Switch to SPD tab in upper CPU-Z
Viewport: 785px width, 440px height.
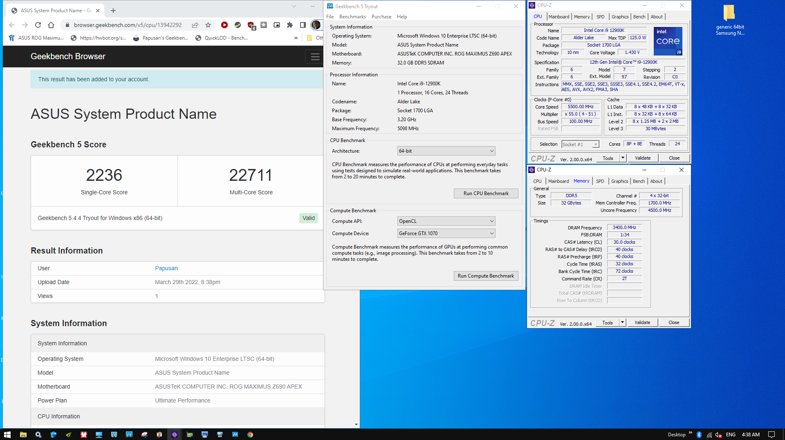click(600, 17)
